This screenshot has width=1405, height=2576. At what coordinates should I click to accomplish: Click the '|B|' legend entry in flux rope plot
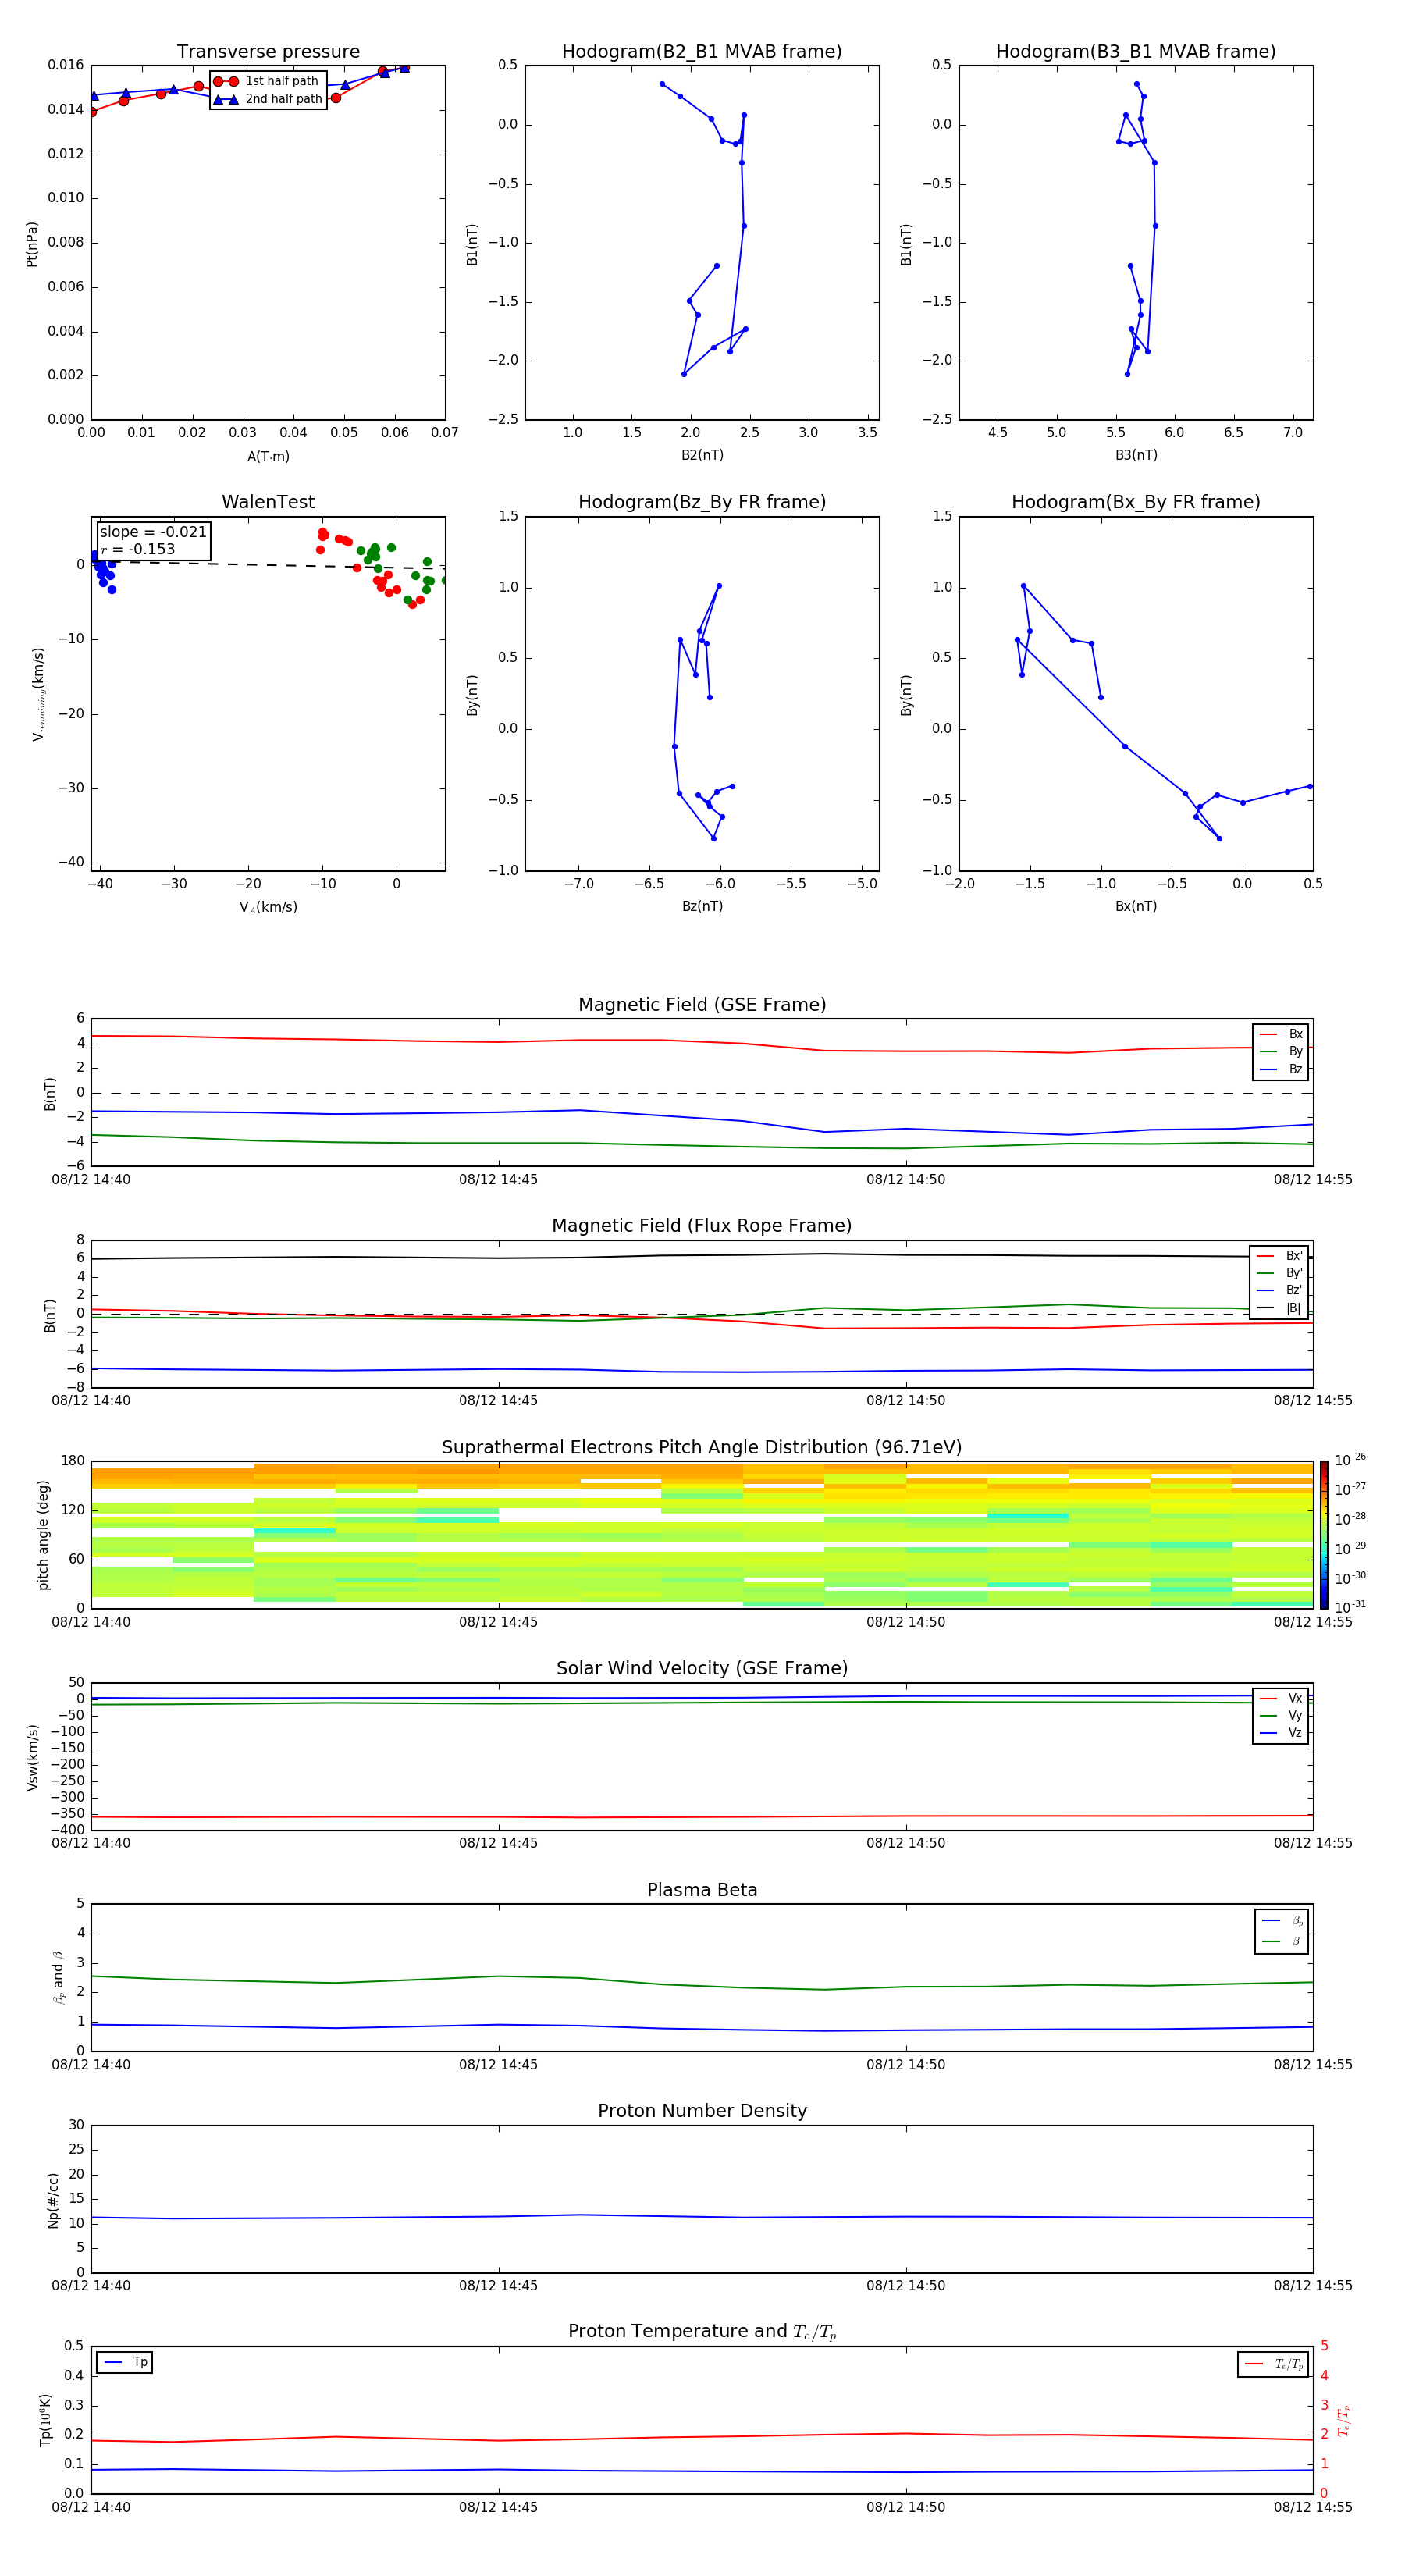pyautogui.click(x=1280, y=1308)
